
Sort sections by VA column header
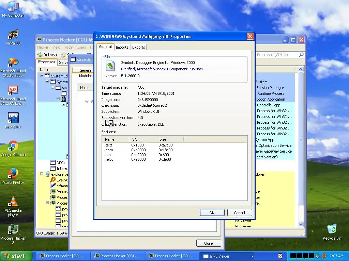point(142,139)
